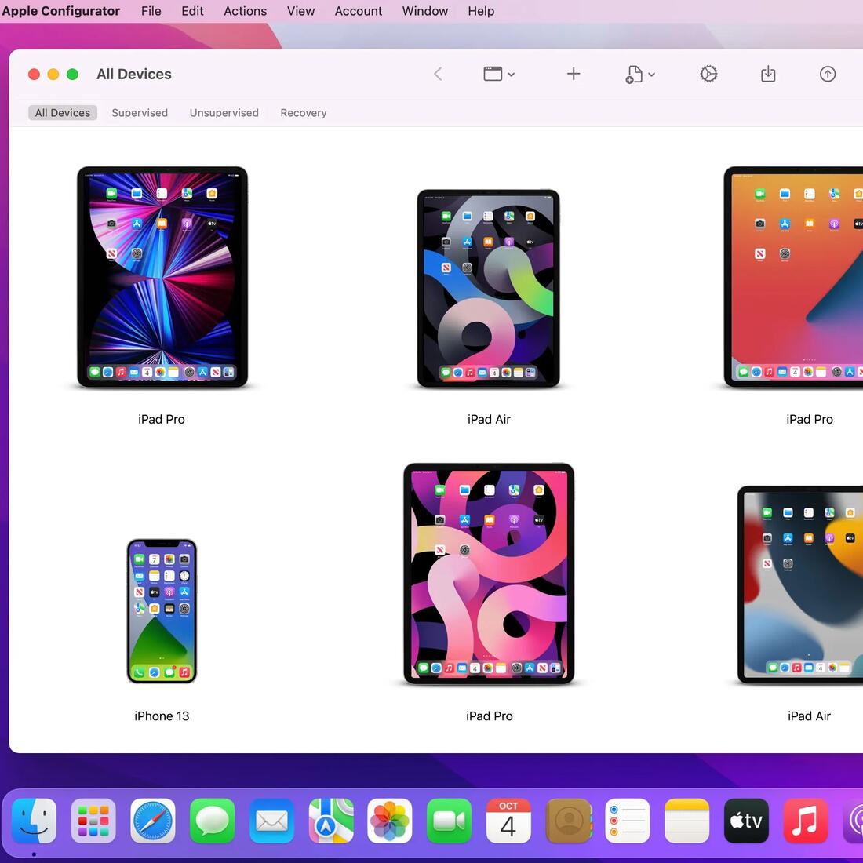Open the Apple Configurator menu
This screenshot has width=863, height=863.
pyautogui.click(x=61, y=11)
